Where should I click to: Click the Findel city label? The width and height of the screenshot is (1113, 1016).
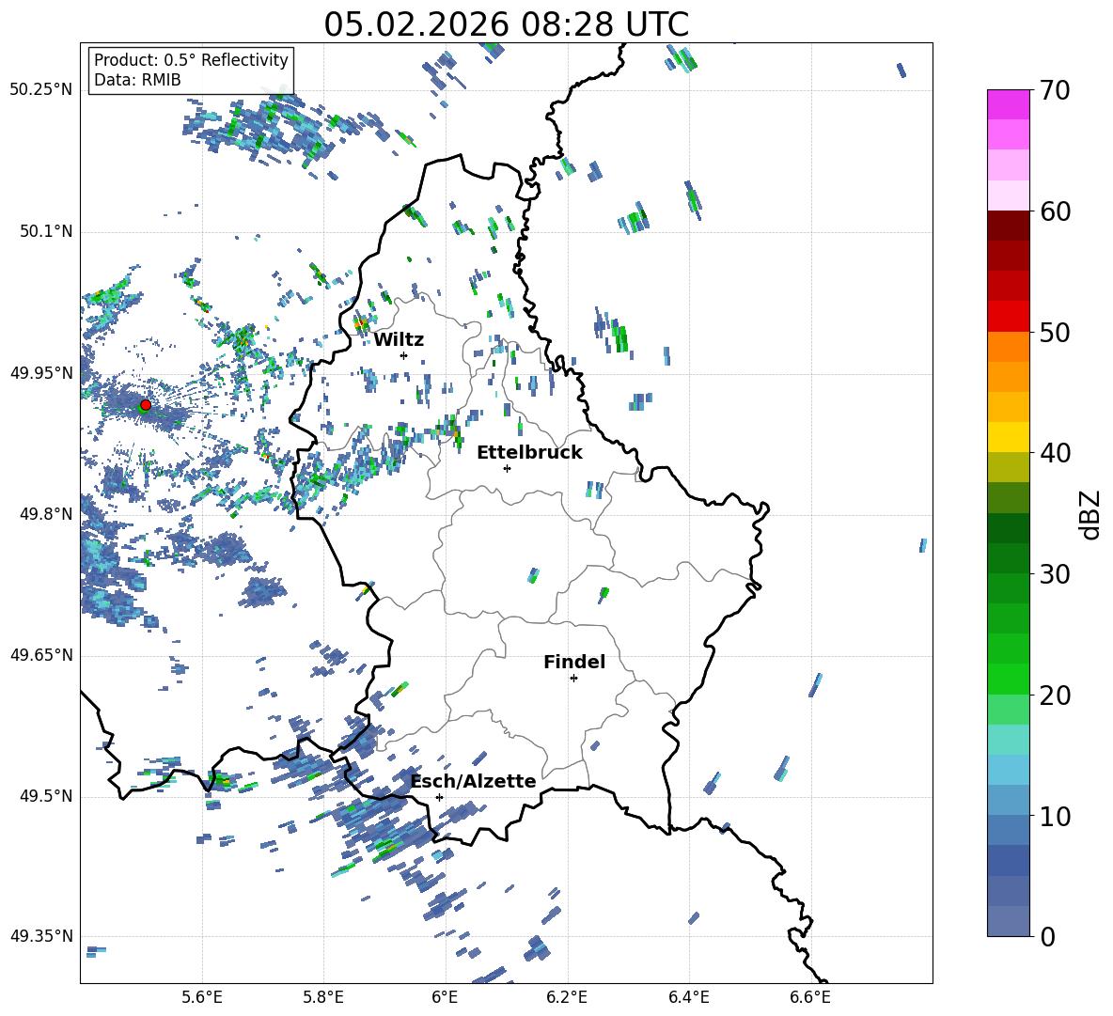tap(574, 662)
